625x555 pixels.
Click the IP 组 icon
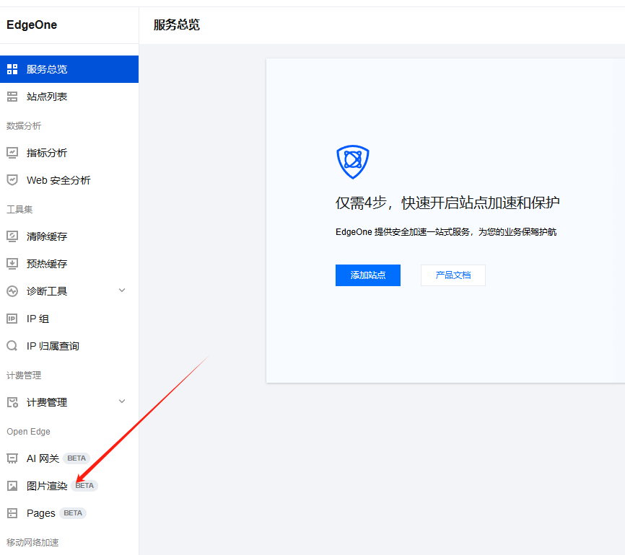12,318
